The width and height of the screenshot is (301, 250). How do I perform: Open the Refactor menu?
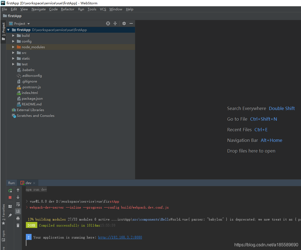(67, 9)
